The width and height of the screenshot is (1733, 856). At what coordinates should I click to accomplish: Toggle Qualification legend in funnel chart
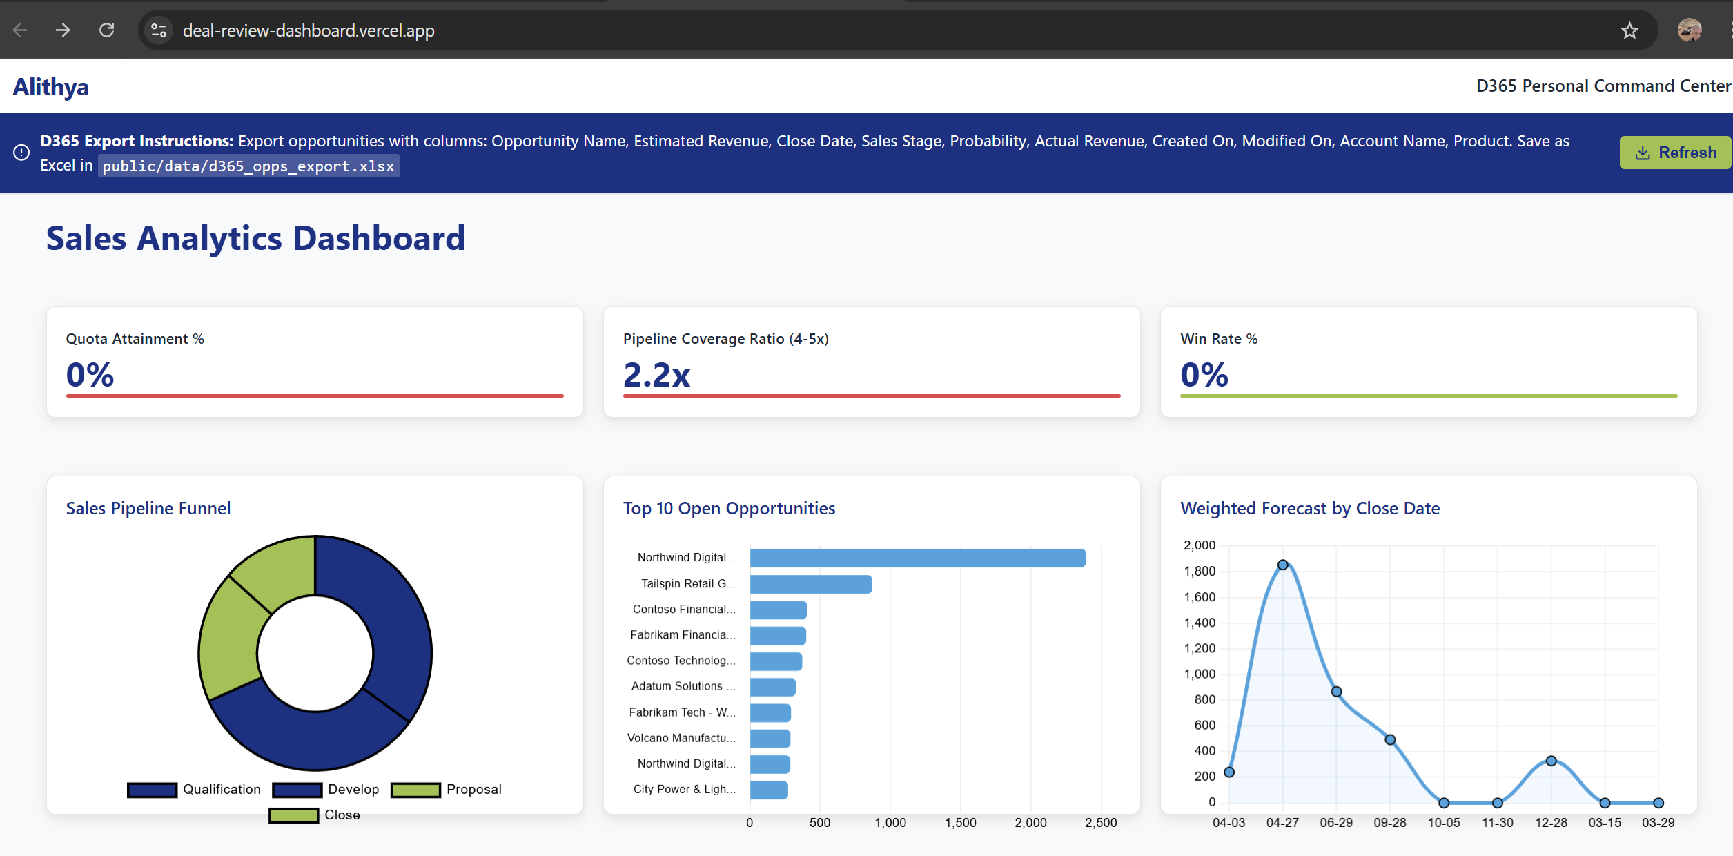pos(153,790)
